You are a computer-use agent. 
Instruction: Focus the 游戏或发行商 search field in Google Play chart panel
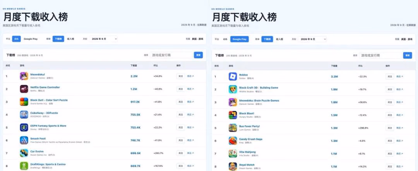pos(380,55)
